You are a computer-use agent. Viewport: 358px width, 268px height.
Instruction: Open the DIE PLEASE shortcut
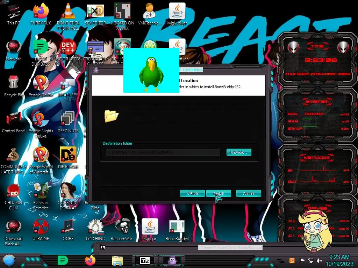(x=68, y=158)
